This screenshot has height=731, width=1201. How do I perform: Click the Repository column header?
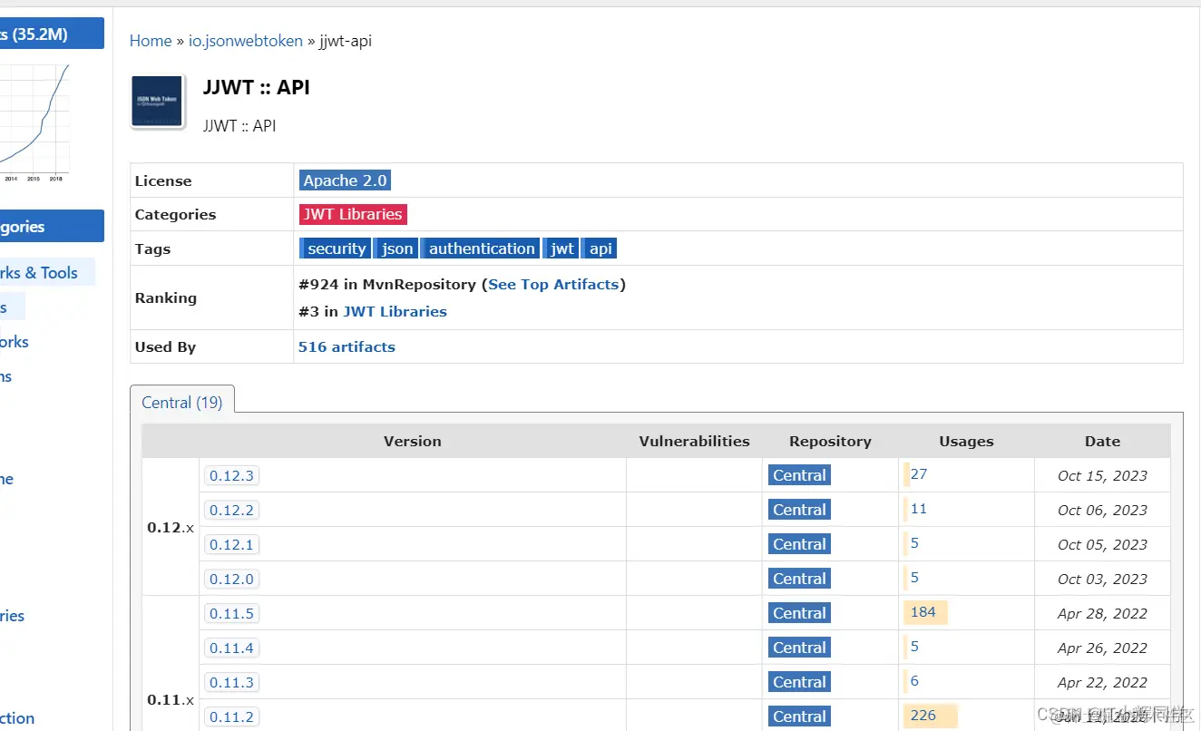point(830,442)
